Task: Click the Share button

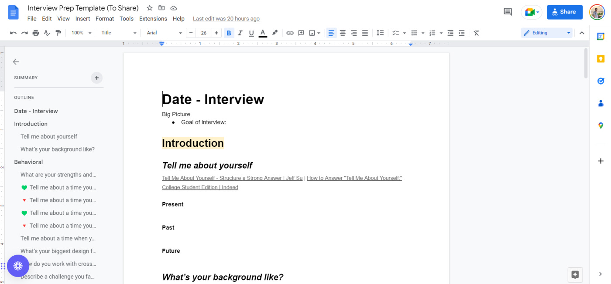Action: point(564,12)
